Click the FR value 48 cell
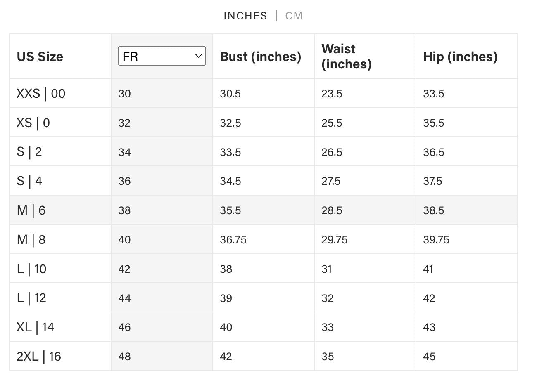 tap(162, 356)
